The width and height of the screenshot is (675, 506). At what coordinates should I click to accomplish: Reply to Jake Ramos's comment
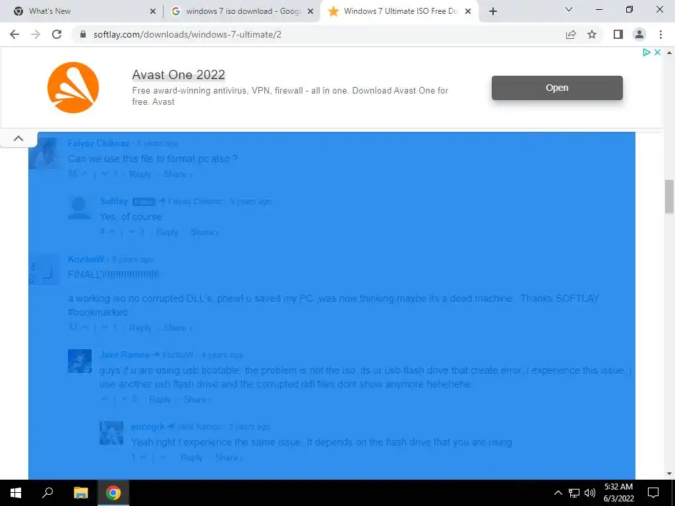(160, 400)
